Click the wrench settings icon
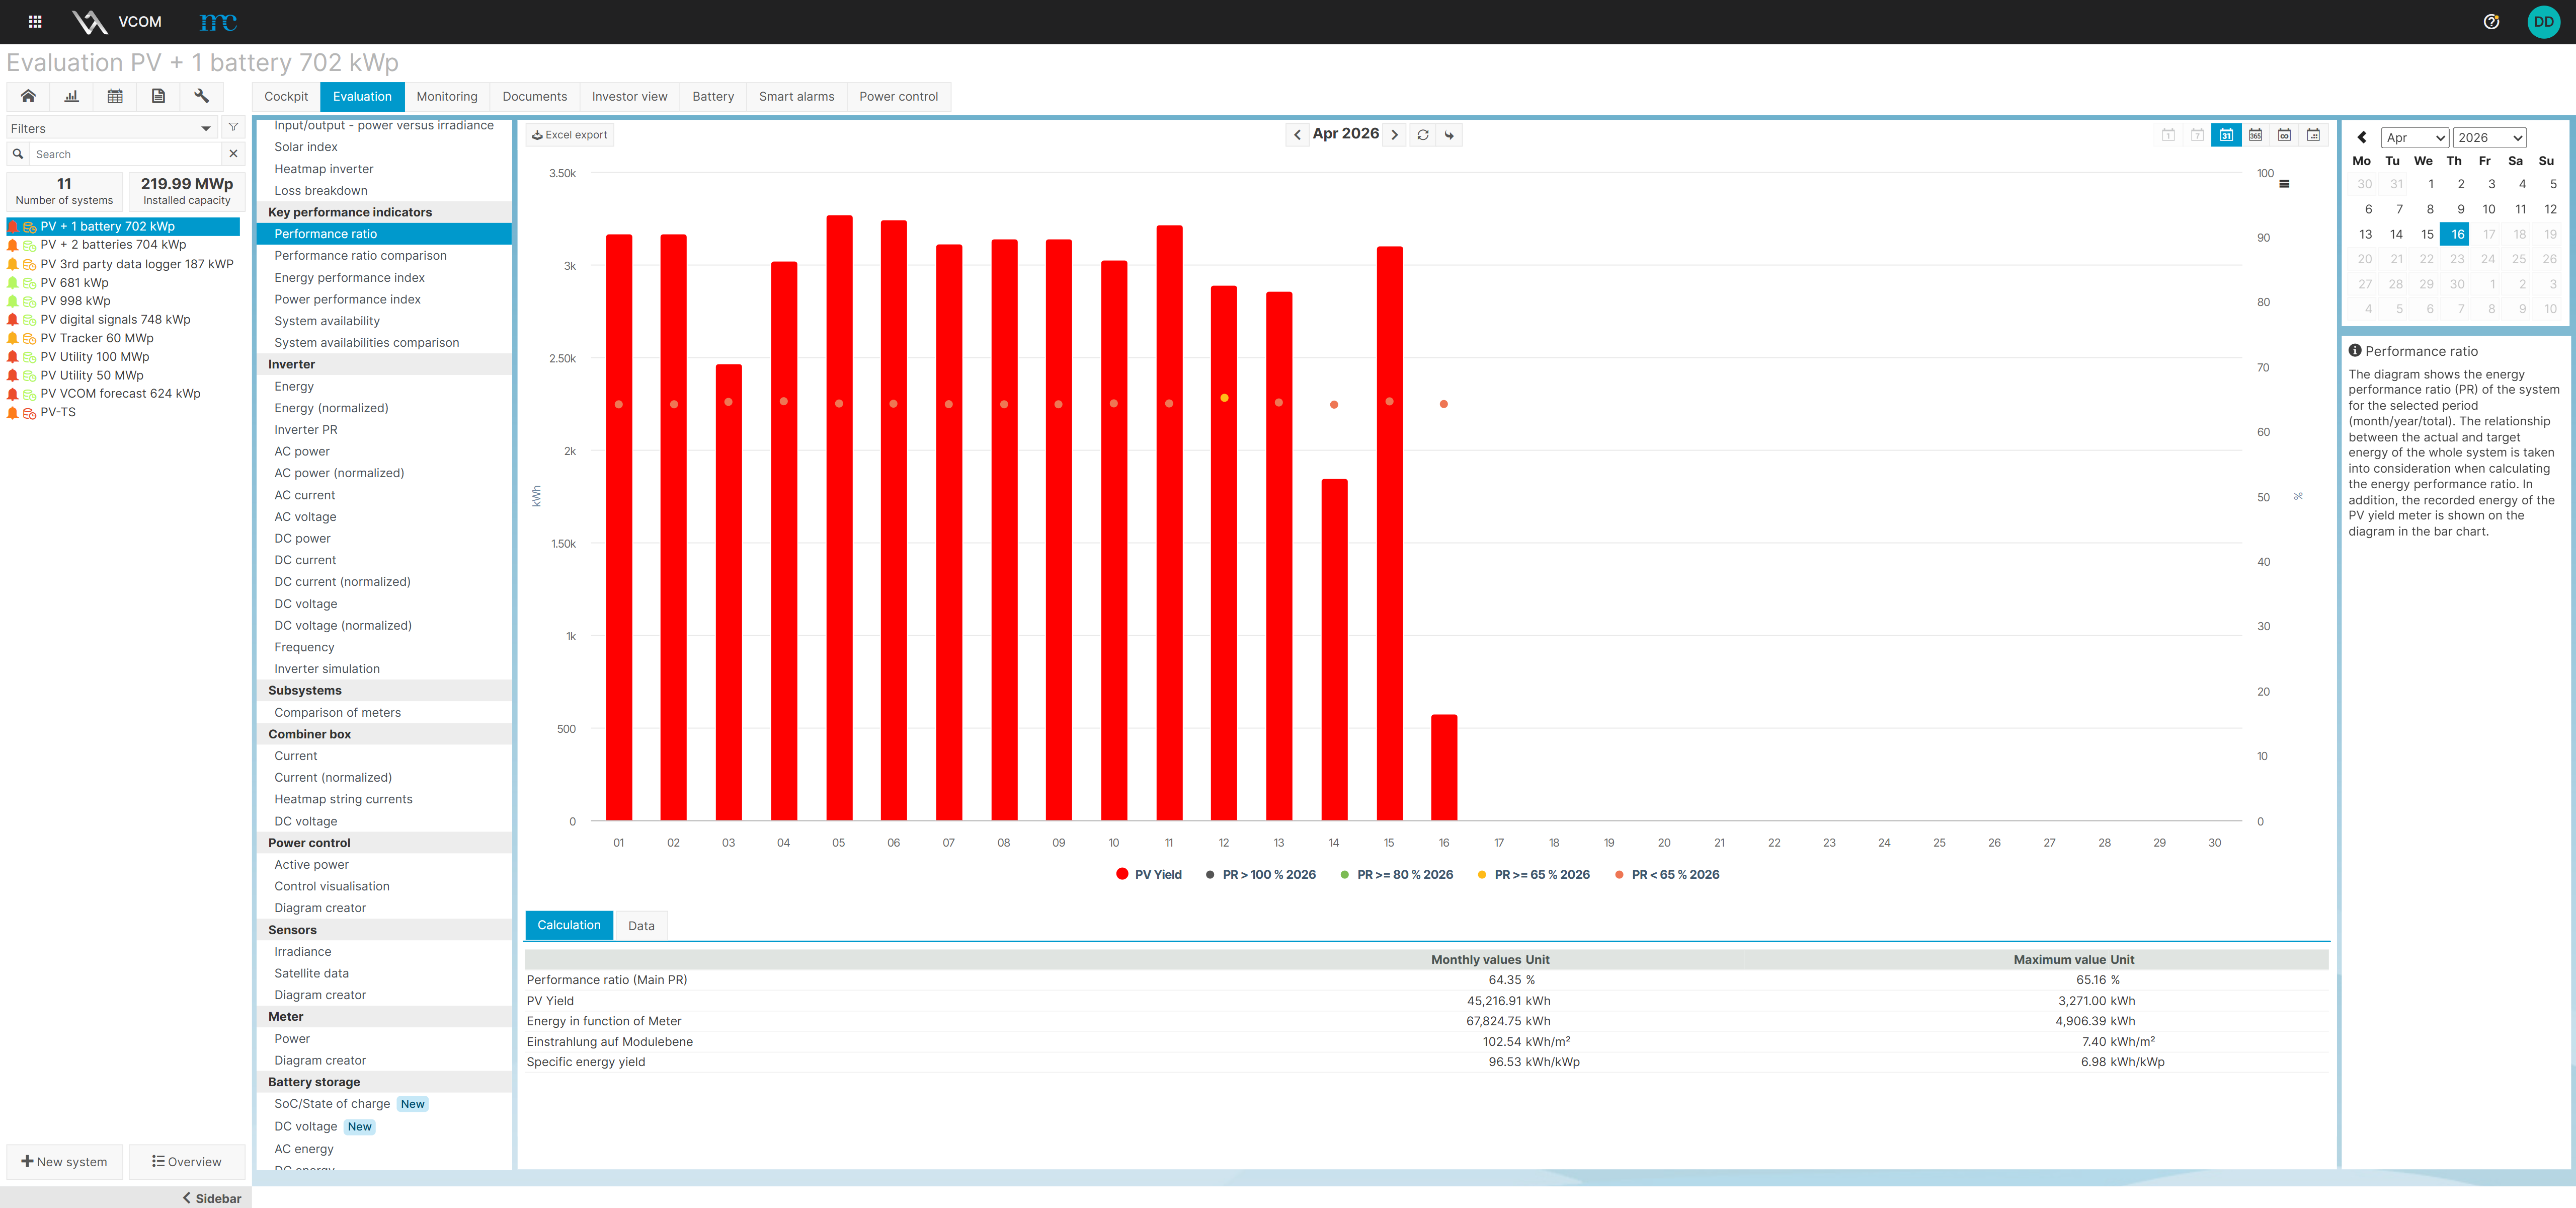Viewport: 2576px width, 1208px height. 201,96
